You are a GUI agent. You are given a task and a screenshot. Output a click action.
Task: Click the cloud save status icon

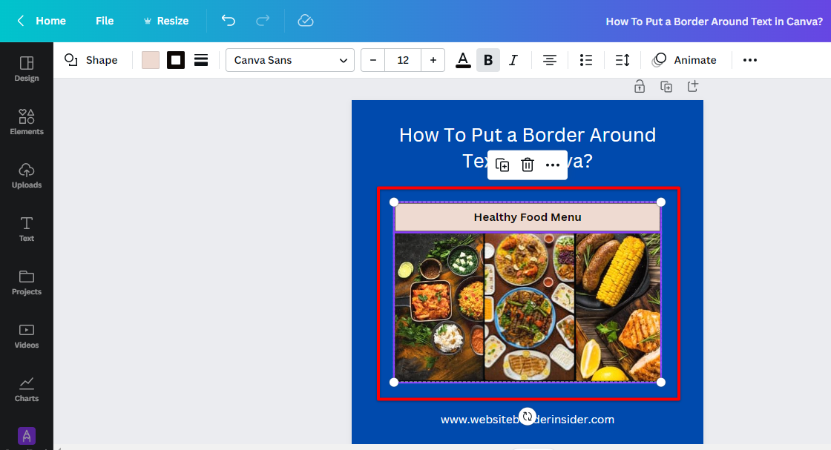click(x=306, y=21)
